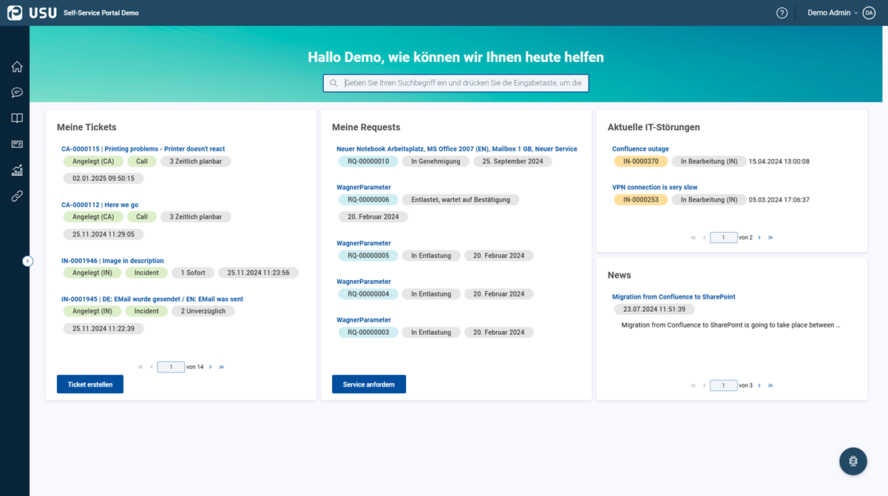Click the USU logo in the header
Viewport: 888px width, 496px height.
[32, 13]
